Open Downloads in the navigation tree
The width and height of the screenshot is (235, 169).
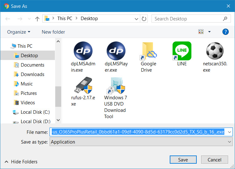(x=32, y=74)
